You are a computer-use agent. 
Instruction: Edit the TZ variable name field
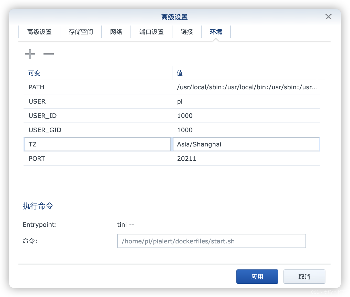point(97,144)
